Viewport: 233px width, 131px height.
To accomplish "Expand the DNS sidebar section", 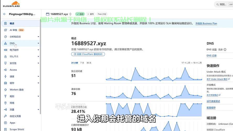I will tap(38, 43).
